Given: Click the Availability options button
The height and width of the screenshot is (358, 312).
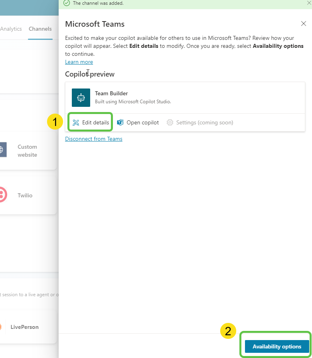Looking at the screenshot, I should (276, 346).
